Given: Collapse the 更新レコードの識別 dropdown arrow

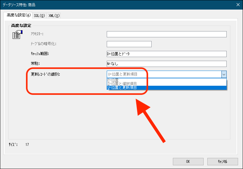Looking at the screenshot, I should 224,74.
